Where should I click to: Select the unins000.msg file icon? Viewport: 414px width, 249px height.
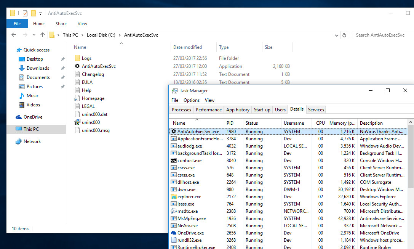[x=77, y=130]
